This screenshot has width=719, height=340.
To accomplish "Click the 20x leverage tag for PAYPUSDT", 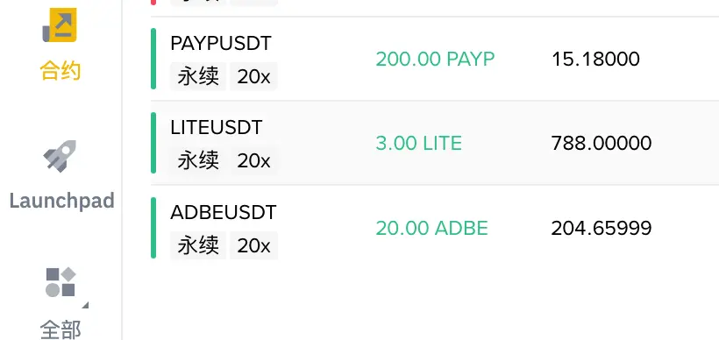I will 253,76.
